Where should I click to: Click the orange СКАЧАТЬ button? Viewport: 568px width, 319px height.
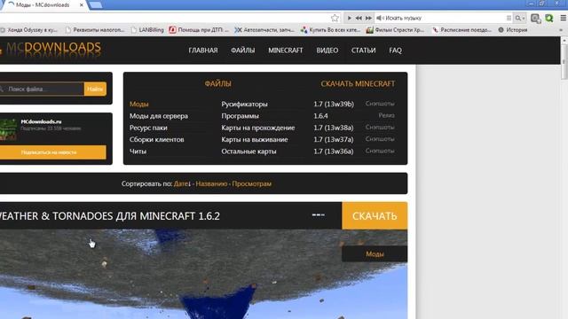[375, 216]
